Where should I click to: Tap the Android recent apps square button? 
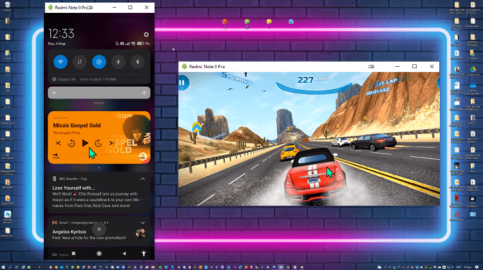click(73, 253)
